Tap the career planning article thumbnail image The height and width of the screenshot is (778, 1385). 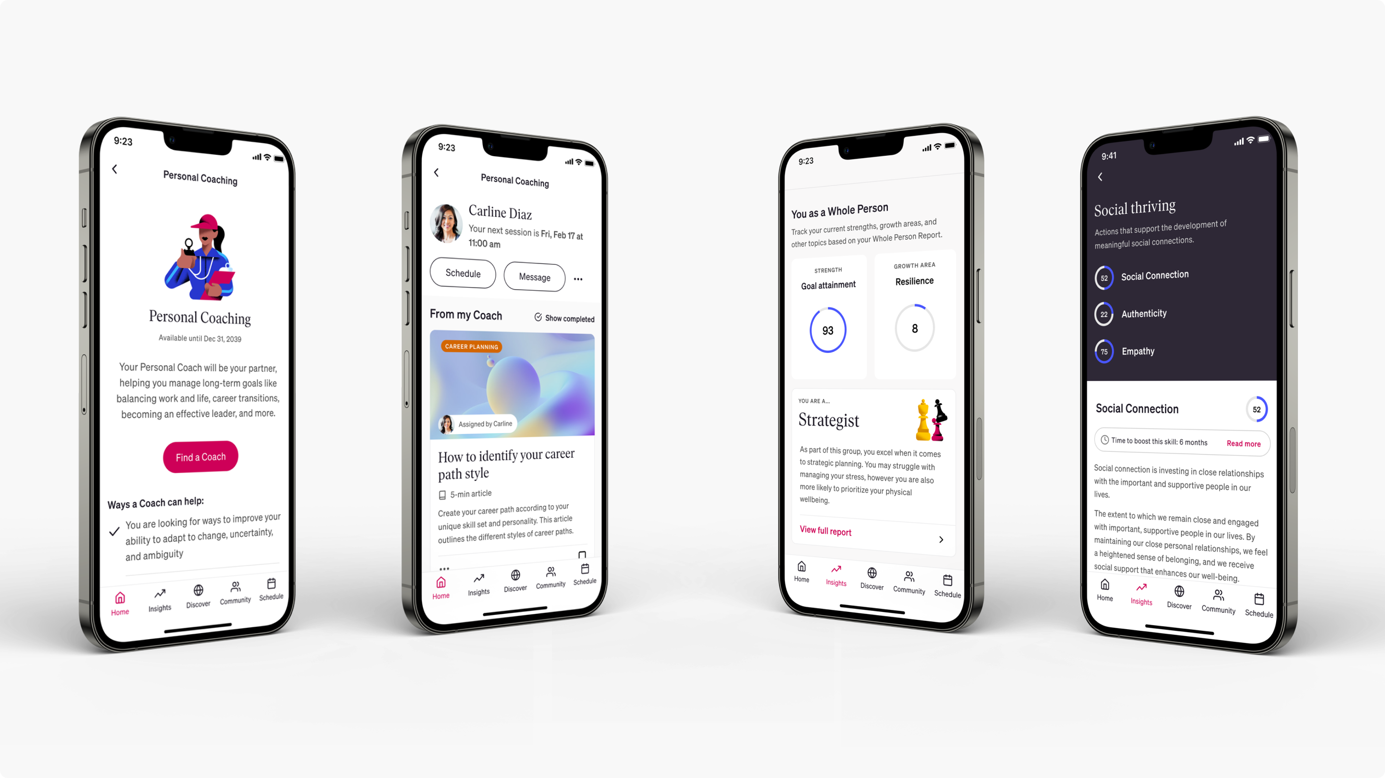click(513, 385)
